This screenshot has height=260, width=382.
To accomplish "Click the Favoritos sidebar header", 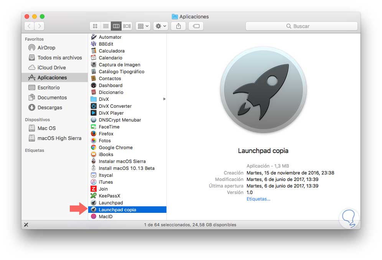I will [35, 39].
